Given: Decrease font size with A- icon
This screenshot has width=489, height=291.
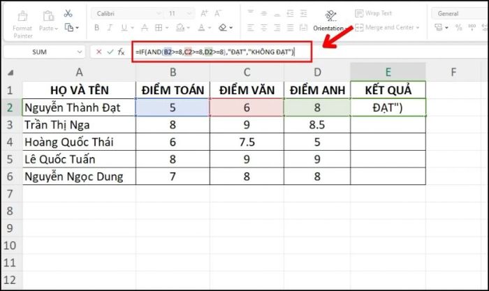Looking at the screenshot, I should pyautogui.click(x=218, y=13).
